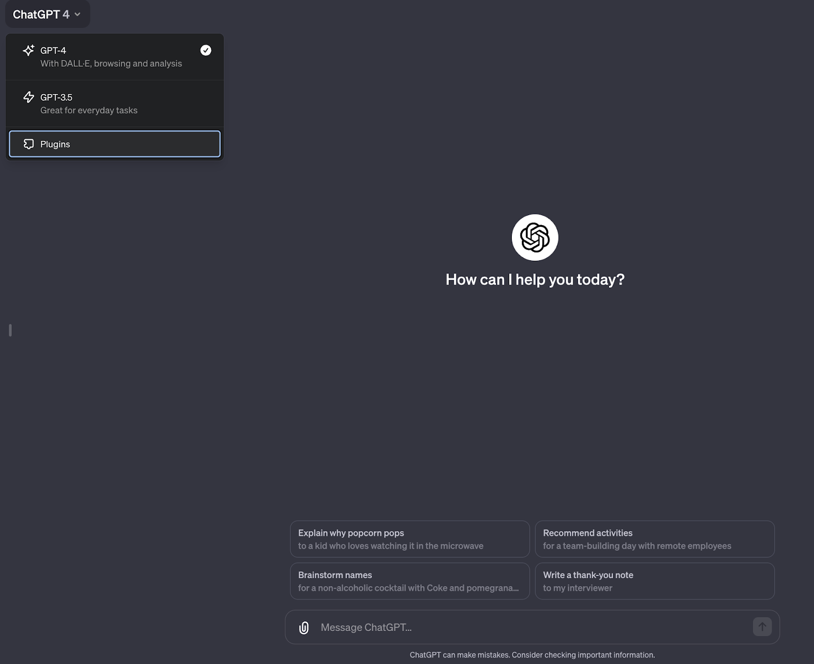The height and width of the screenshot is (664, 814).
Task: Focus the Message ChatGPT input field
Action: point(532,627)
